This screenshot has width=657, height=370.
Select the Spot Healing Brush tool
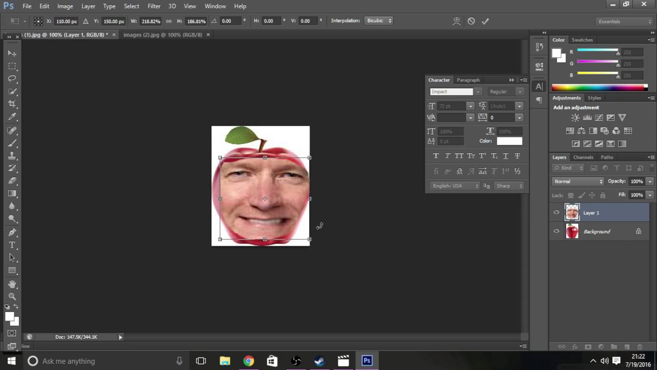coord(12,131)
